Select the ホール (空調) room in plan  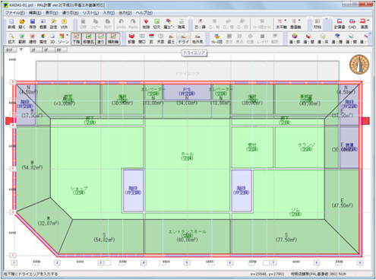click(x=188, y=156)
